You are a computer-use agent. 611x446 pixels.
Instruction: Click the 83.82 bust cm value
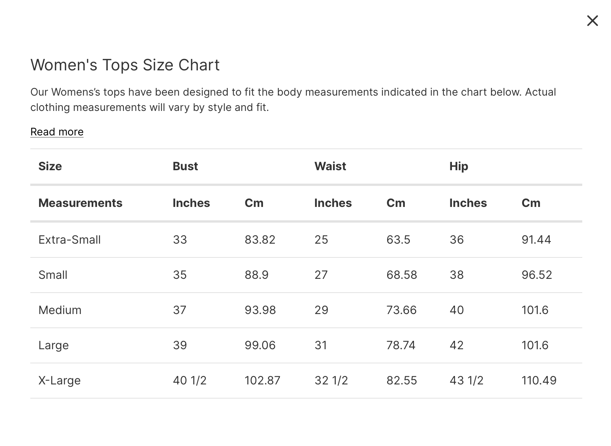click(260, 240)
